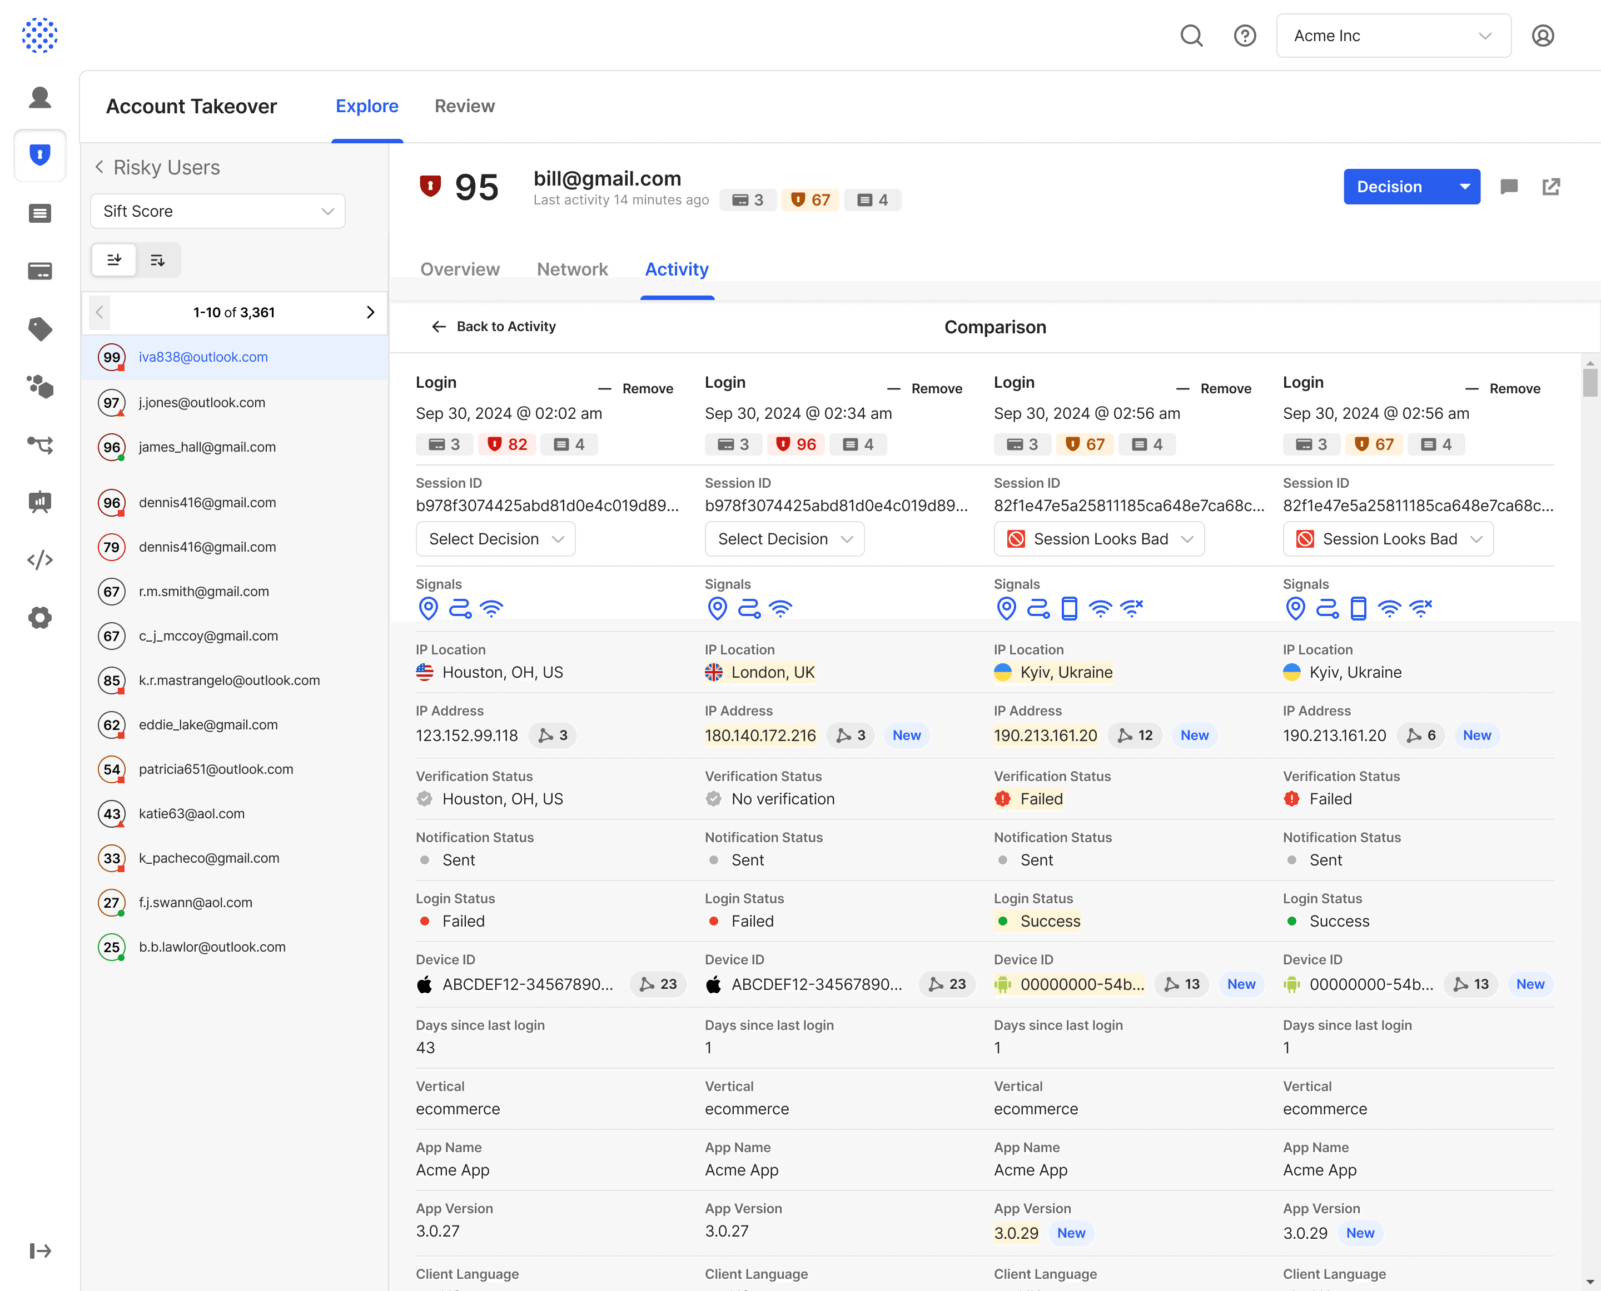1601x1291 pixels.
Task: Select j.jones@outlook.com in risky users list
Action: click(202, 402)
